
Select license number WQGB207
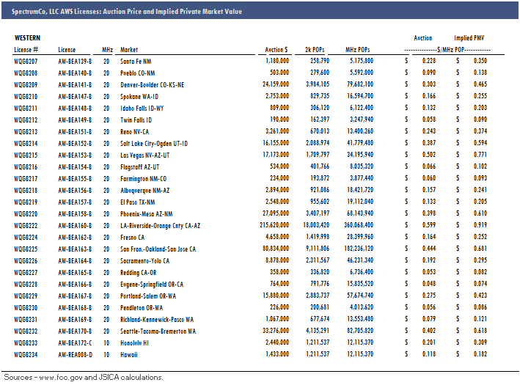(26, 61)
